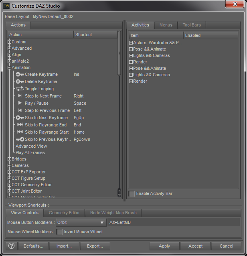The image size is (247, 256).
Task: Select the Activities tab
Action: (x=140, y=25)
